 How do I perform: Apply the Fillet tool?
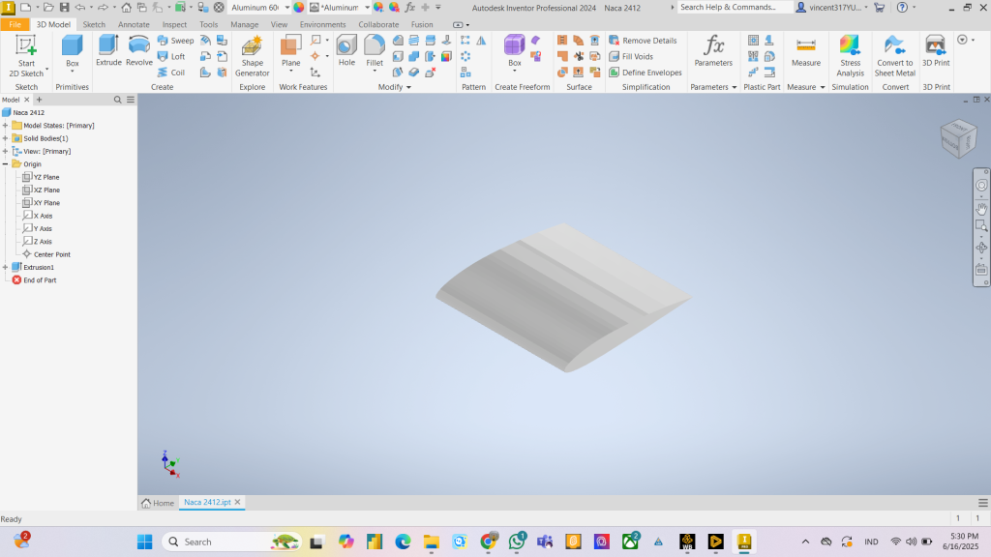[x=375, y=50]
